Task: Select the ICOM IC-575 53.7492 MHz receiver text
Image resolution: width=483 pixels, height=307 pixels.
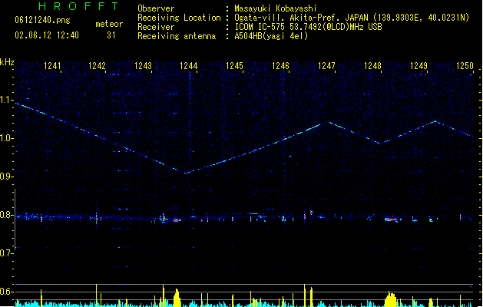Action: pos(309,27)
